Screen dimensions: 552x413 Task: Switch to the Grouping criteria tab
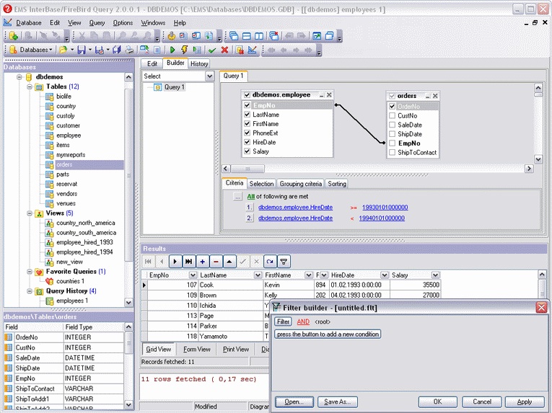(301, 184)
